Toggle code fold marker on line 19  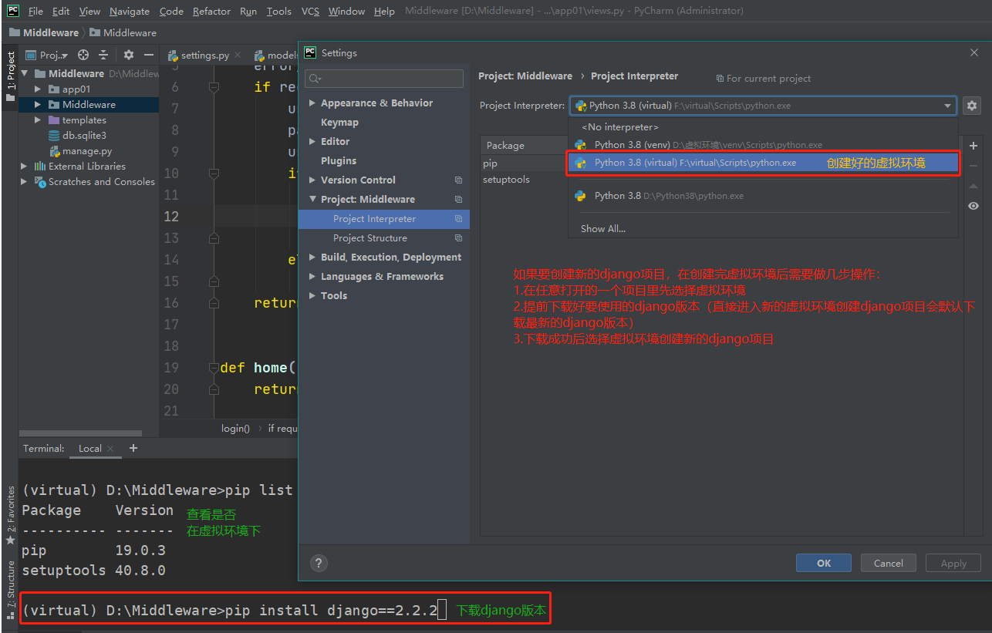tap(214, 368)
